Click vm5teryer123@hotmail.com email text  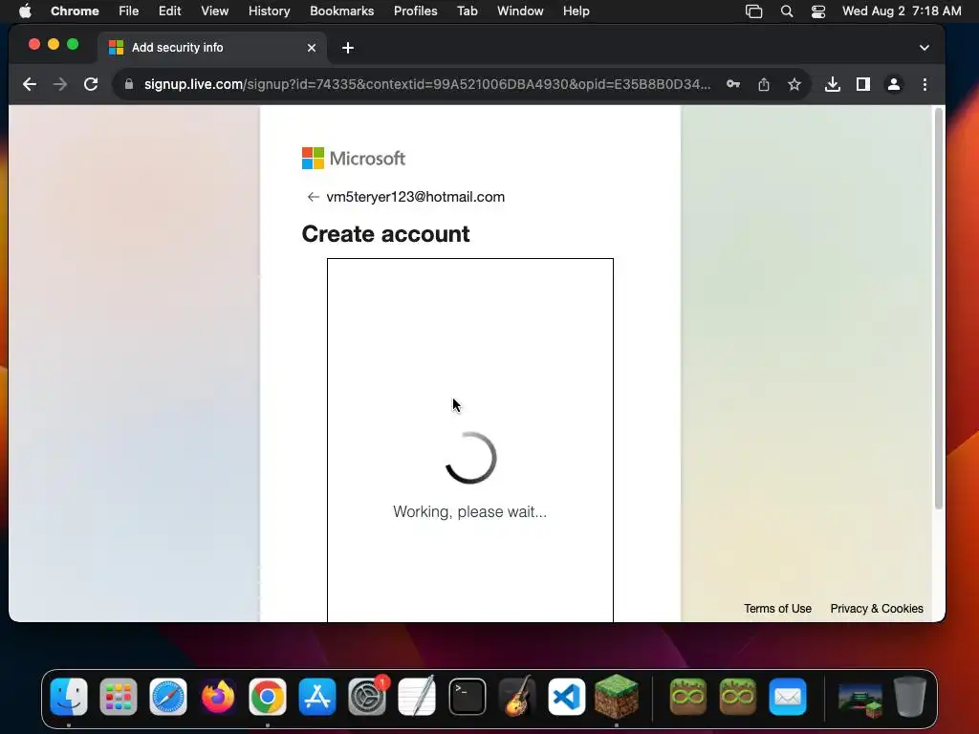(x=415, y=197)
